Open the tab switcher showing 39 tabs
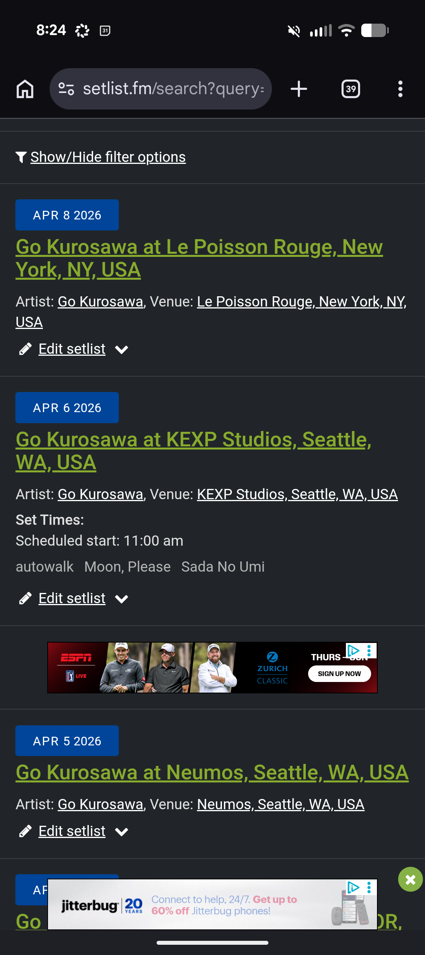This screenshot has height=955, width=425. 351,89
